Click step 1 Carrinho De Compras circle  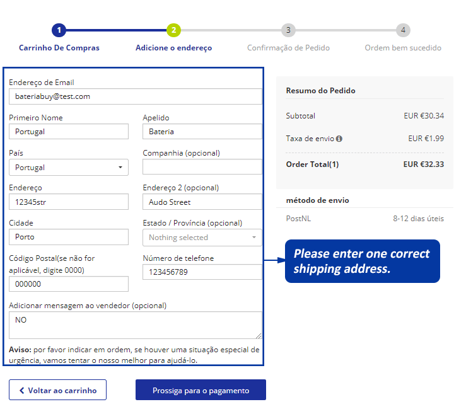[x=59, y=30]
